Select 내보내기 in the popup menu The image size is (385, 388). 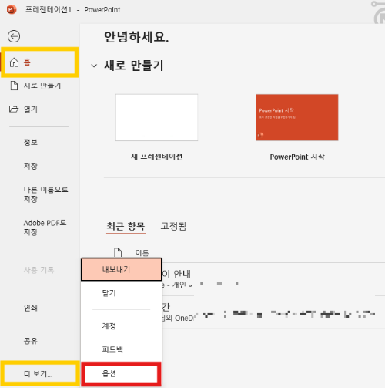coord(122,269)
